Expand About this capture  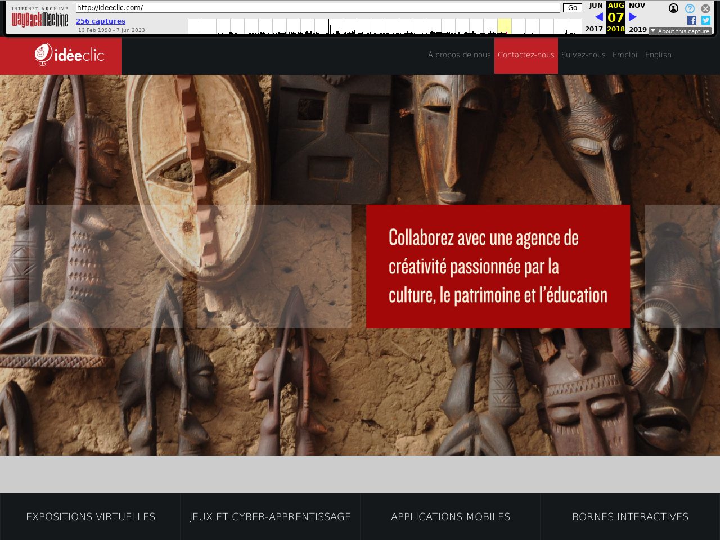click(680, 31)
